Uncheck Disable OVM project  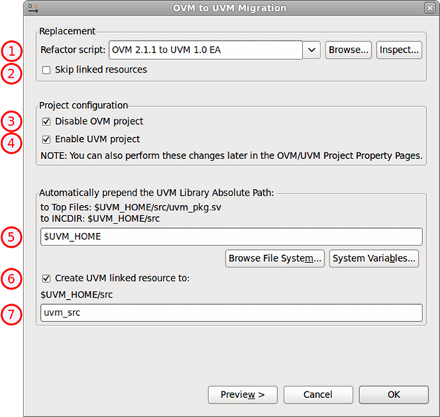pos(46,122)
